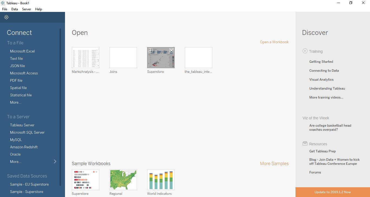The width and height of the screenshot is (370, 197).
Task: Connect to a Microsoft Excel file
Action: click(x=22, y=51)
